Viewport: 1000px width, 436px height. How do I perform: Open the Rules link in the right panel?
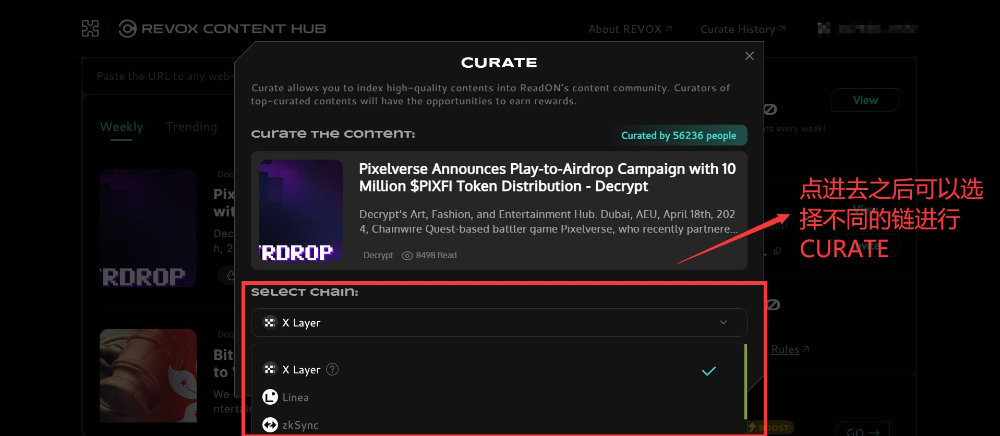pos(790,349)
